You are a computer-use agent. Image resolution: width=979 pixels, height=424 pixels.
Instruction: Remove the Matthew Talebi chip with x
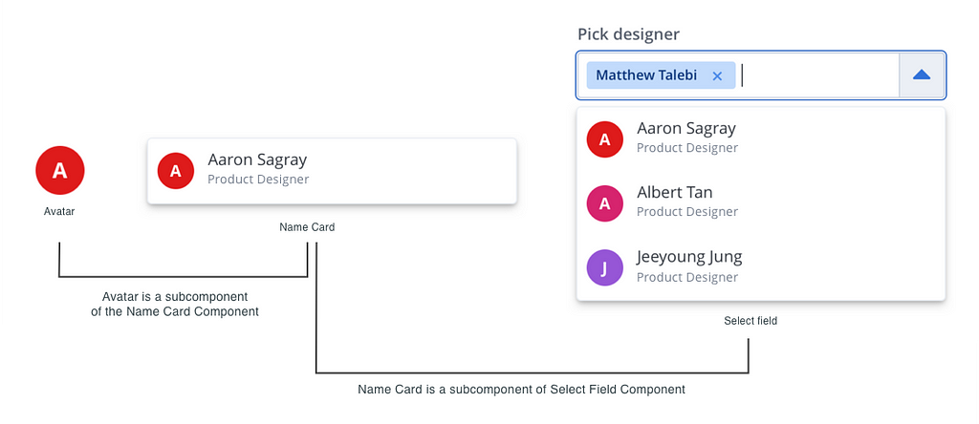pos(717,76)
